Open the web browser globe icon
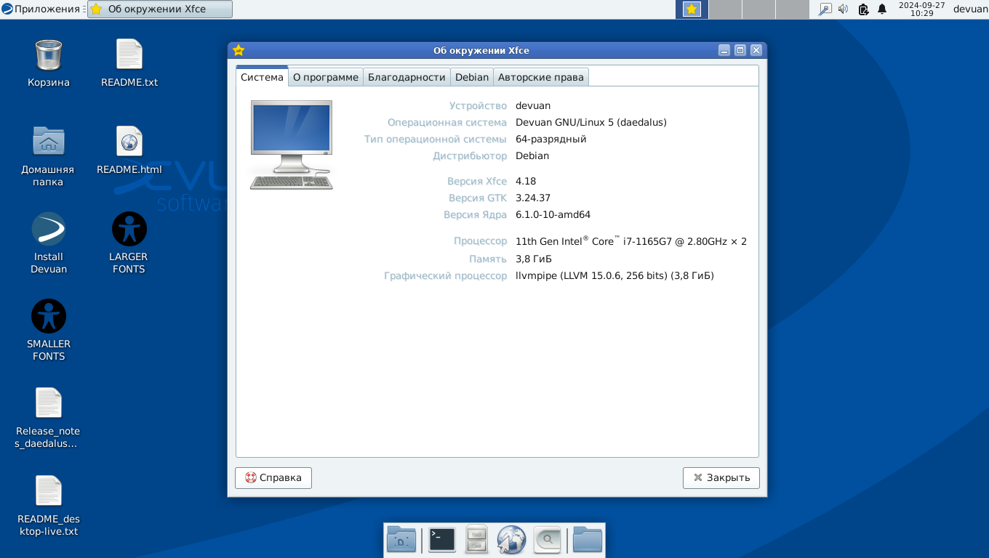Viewport: 989px width, 558px height. point(511,540)
